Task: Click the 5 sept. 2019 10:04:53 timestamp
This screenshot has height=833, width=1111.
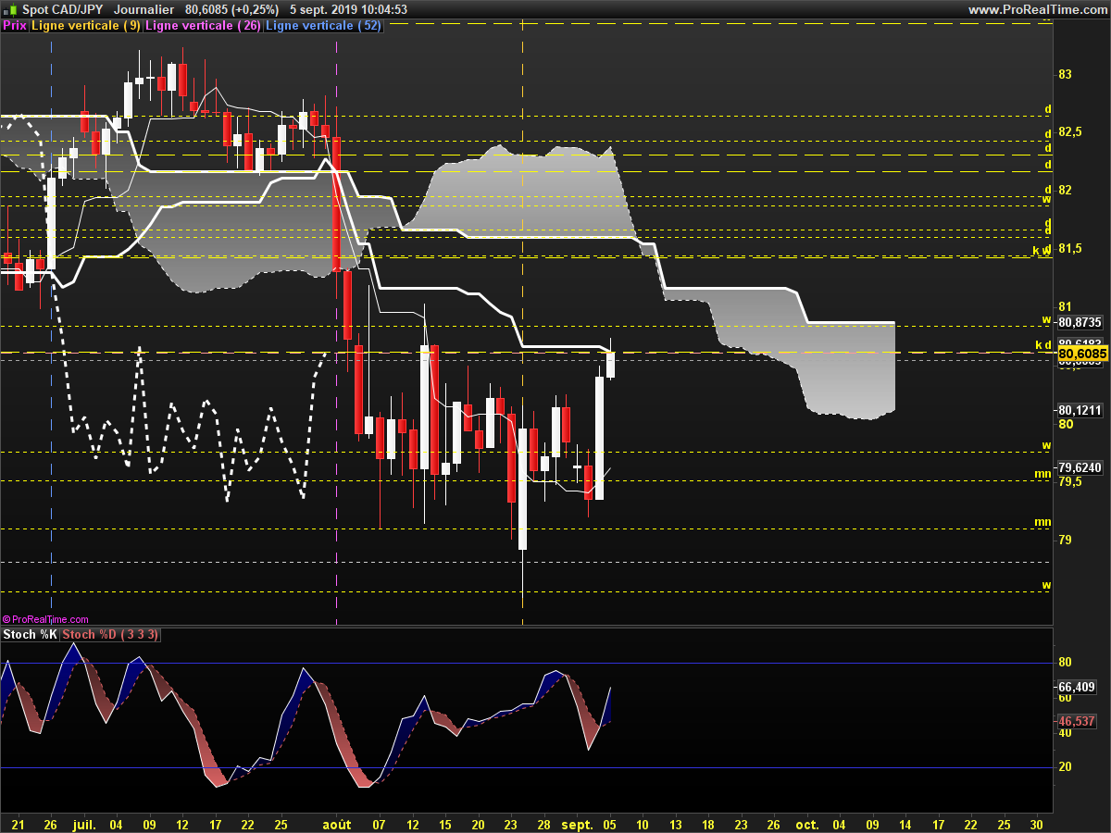Action: coord(348,9)
